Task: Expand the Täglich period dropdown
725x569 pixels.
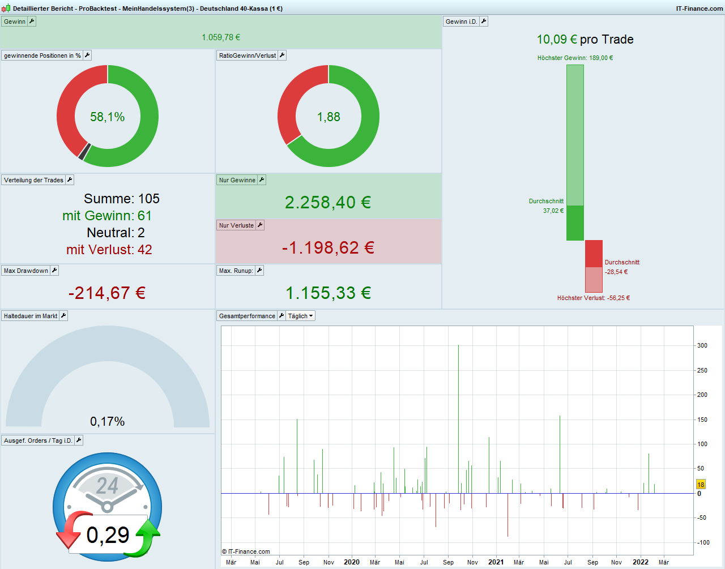Action: pyautogui.click(x=300, y=316)
